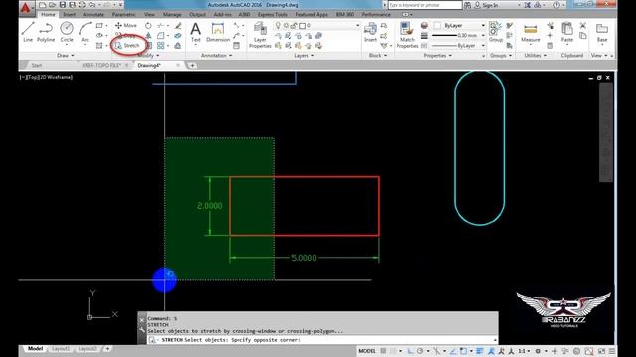
Task: Click the Undo arrow in quick access toolbar
Action: (x=92, y=5)
